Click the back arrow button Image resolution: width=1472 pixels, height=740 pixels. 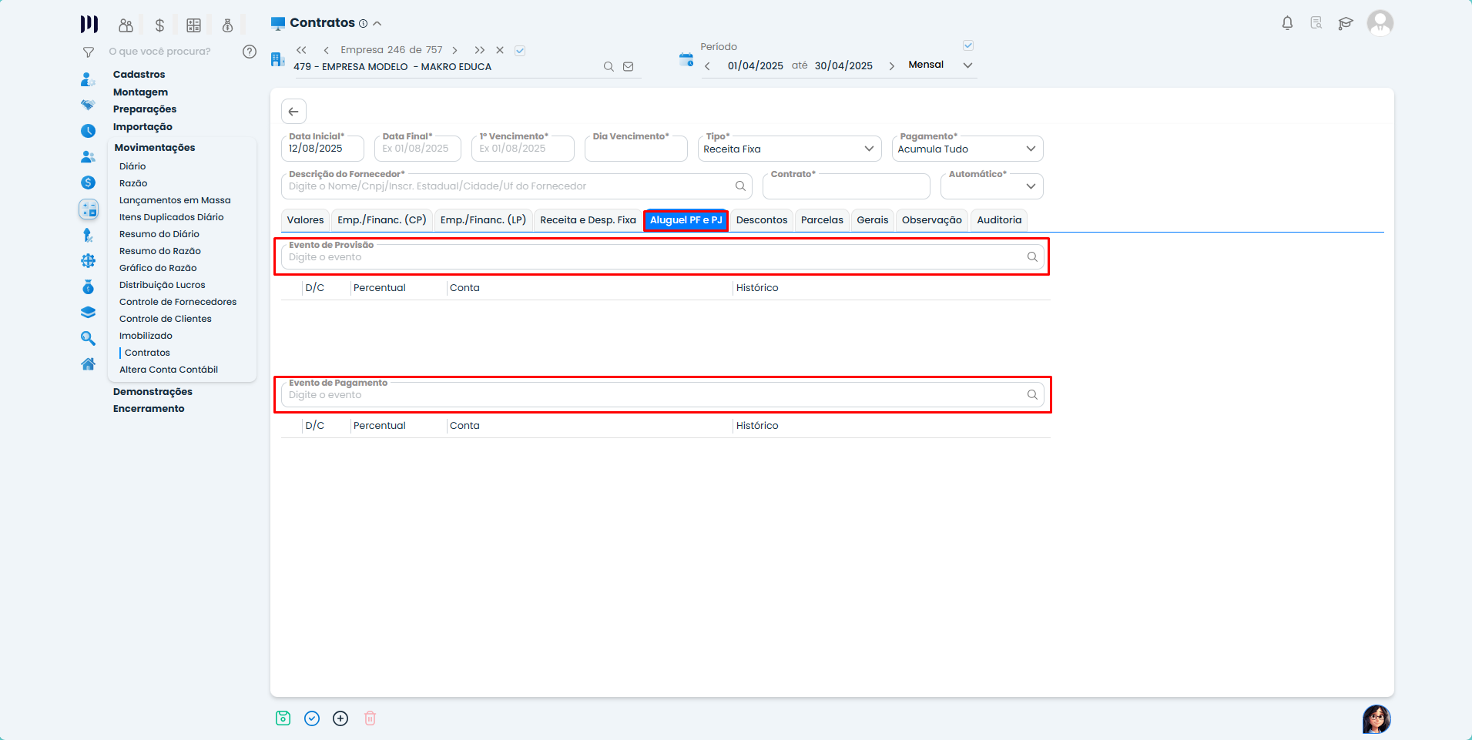(x=293, y=112)
